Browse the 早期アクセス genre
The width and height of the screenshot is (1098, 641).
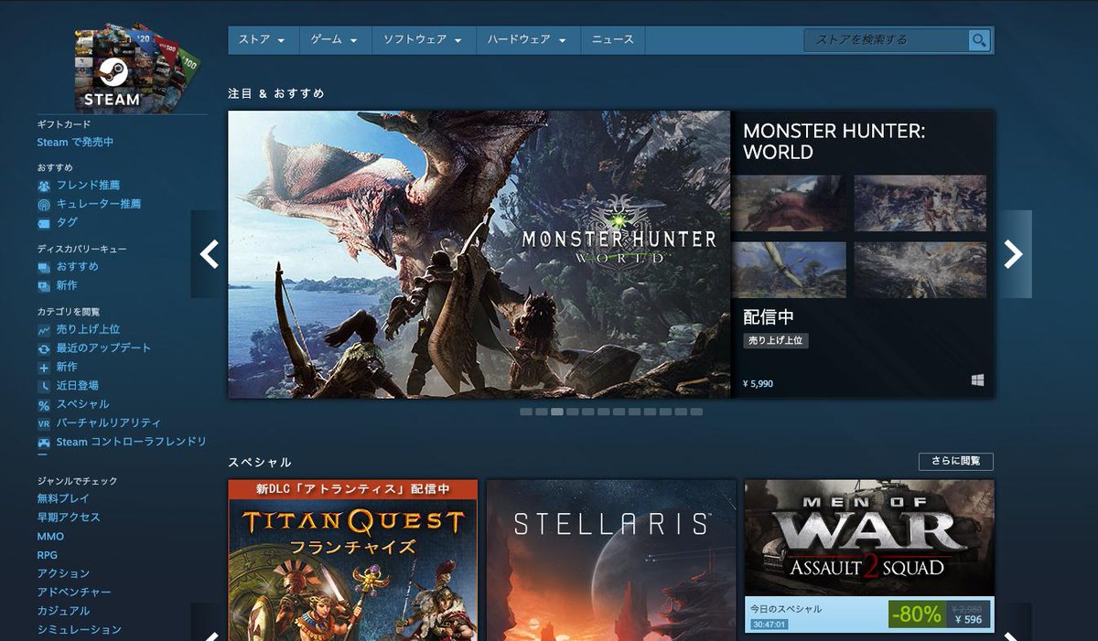coord(69,518)
